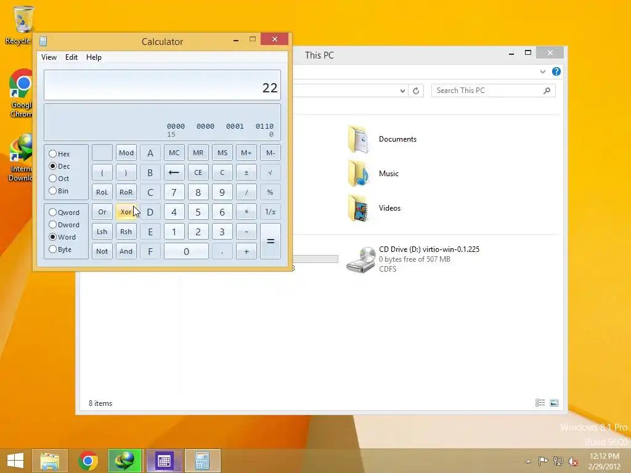Click the clock showing 12:12 PM
The image size is (631, 473).
[605, 456]
